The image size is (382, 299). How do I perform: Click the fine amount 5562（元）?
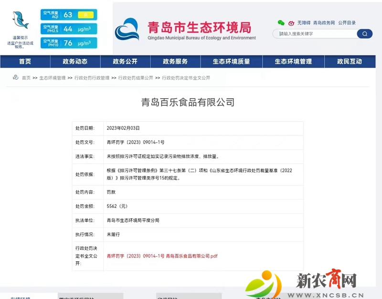click(x=117, y=206)
